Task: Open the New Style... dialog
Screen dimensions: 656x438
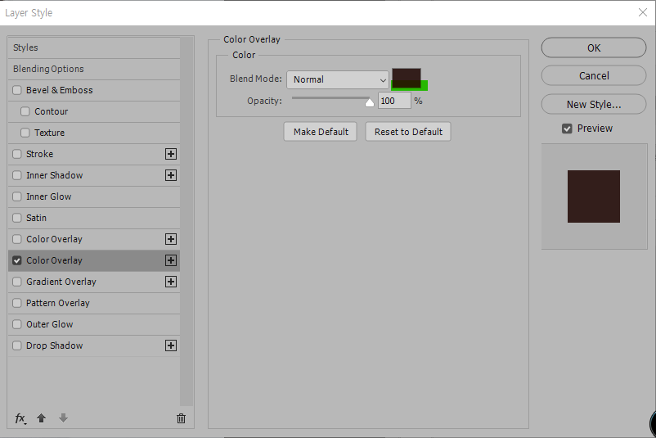Action: (594, 104)
